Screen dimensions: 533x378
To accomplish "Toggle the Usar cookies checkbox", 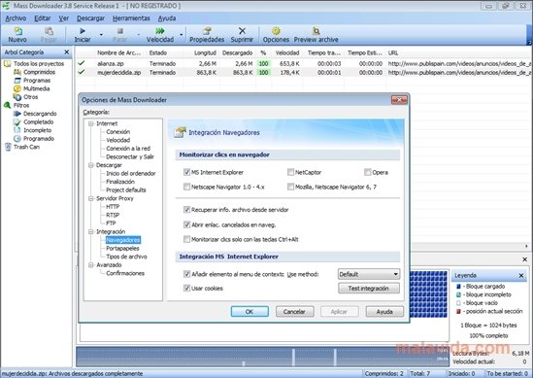I will point(186,289).
